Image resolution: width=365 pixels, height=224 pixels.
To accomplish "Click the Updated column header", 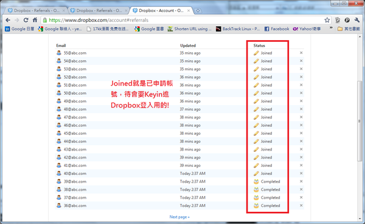I will [188, 46].
